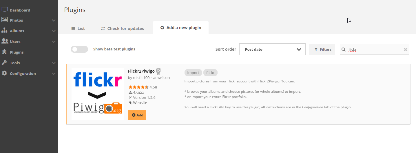Click the Users people icon
The width and height of the screenshot is (416, 153).
[5, 41]
